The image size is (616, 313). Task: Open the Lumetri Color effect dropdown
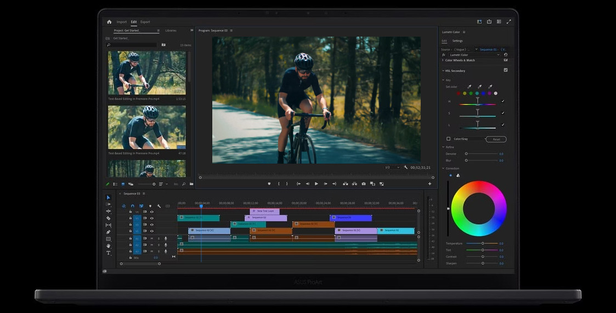tap(474, 55)
